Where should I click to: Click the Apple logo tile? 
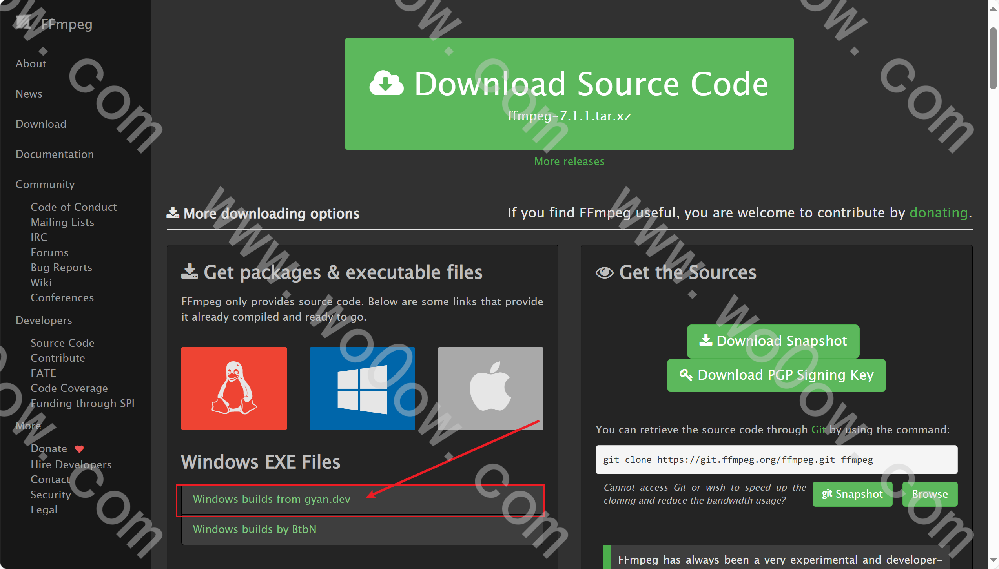[490, 388]
